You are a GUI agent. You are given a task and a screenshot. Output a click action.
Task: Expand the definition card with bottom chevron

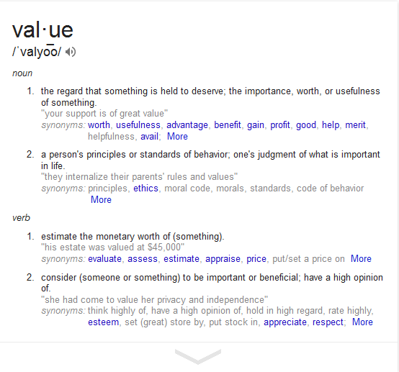click(x=198, y=356)
